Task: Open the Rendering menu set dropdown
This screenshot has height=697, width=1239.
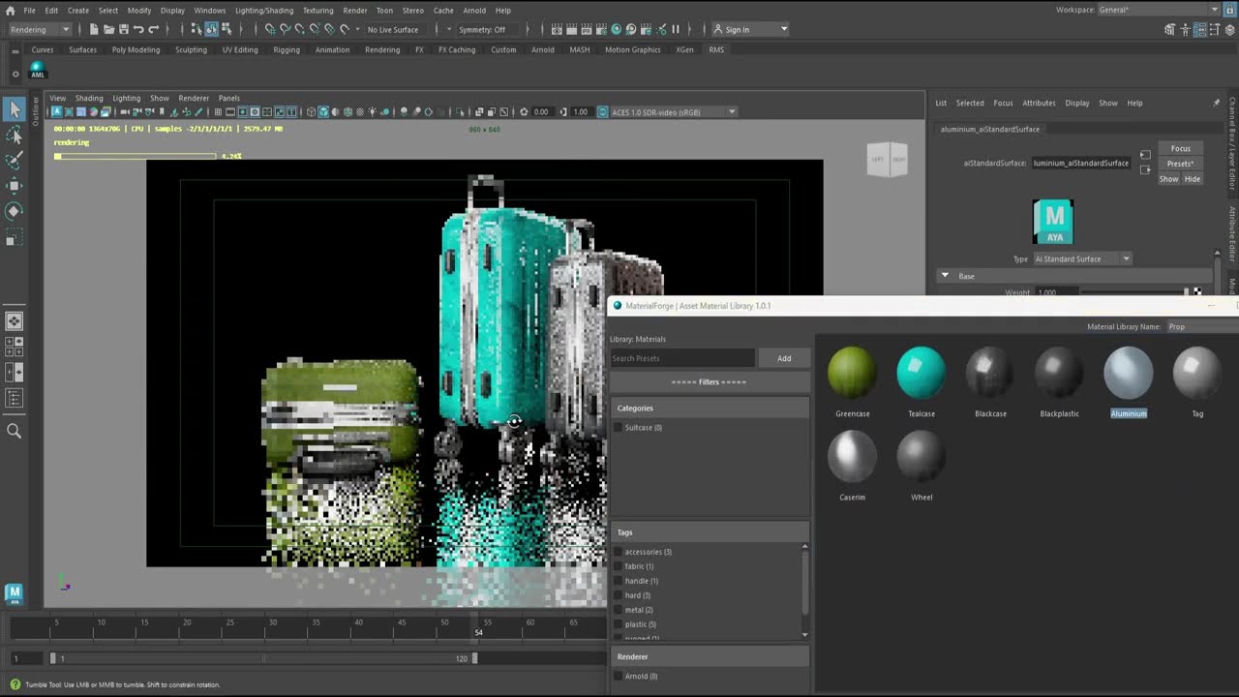Action: pyautogui.click(x=39, y=29)
